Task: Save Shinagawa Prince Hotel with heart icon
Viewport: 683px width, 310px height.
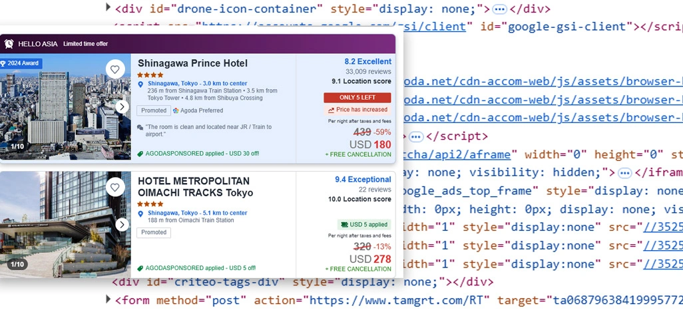Action: pyautogui.click(x=115, y=69)
